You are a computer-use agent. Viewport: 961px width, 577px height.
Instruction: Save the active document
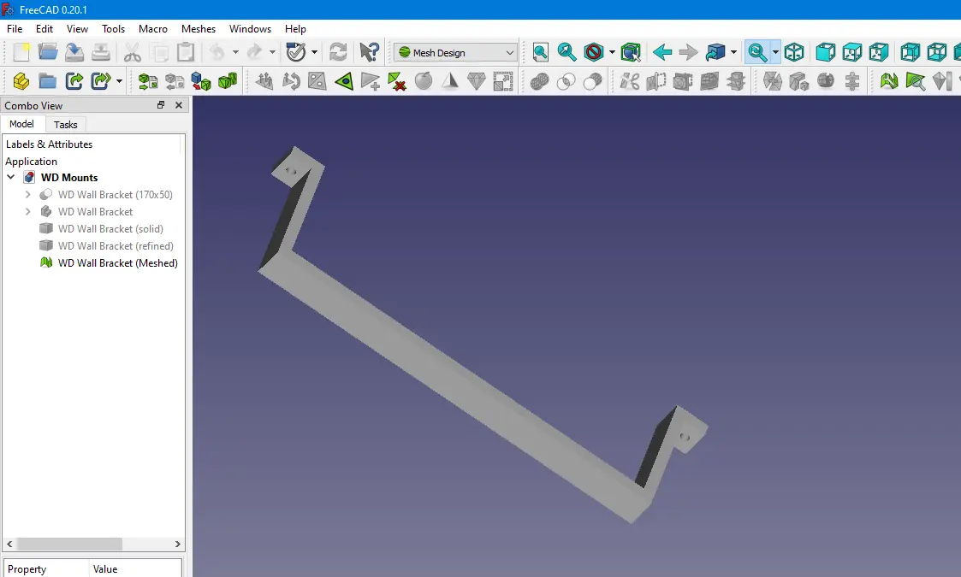(x=74, y=53)
